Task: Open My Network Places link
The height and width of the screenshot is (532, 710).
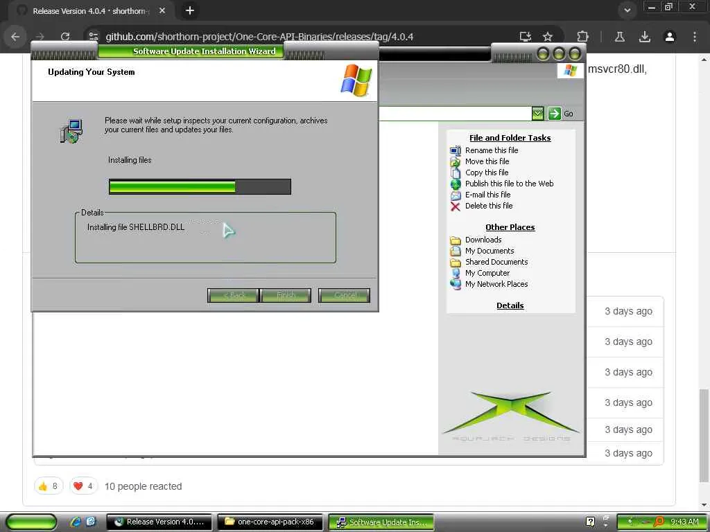Action: click(496, 284)
